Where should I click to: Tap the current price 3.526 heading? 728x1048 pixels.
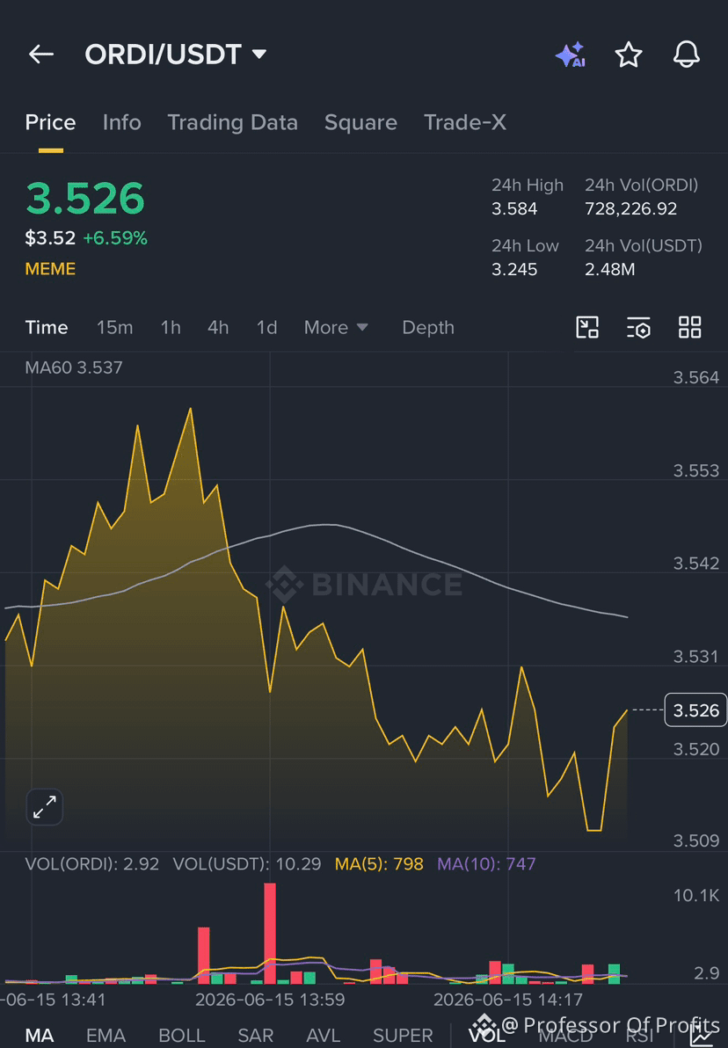point(85,199)
